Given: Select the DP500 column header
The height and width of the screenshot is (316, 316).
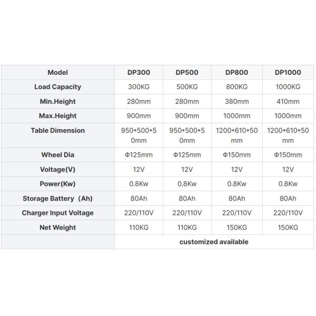Looking at the screenshot, I should (186, 73).
